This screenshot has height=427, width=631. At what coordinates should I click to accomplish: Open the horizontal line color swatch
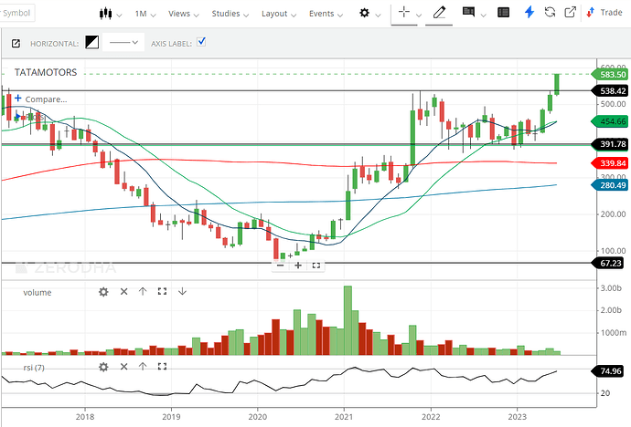click(91, 42)
